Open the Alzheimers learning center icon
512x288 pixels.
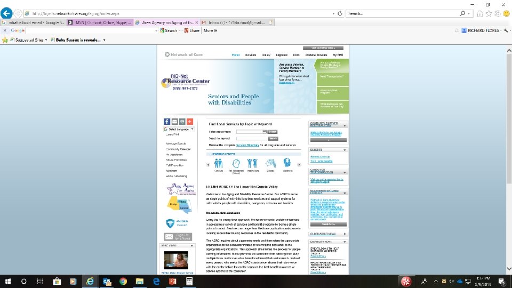pyautogui.click(x=287, y=163)
